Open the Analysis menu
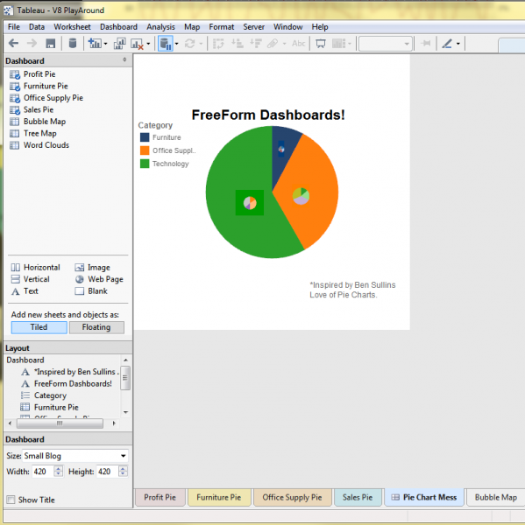The image size is (525, 525). click(x=160, y=27)
